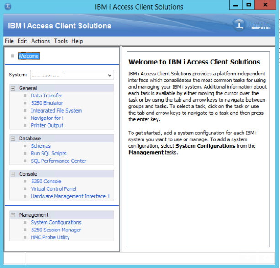The width and height of the screenshot is (280, 268).
Task: Select the Welcome item
Action: point(29,56)
